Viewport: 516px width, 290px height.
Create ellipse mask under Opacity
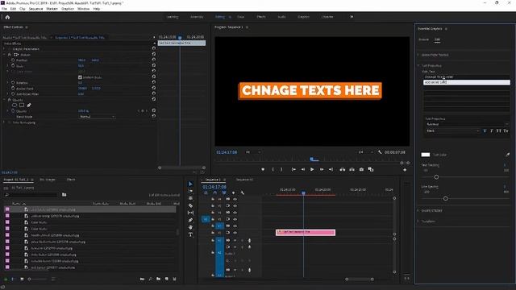[15, 106]
